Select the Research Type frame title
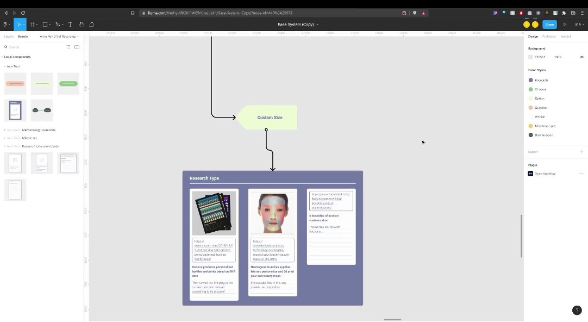 pos(204,178)
